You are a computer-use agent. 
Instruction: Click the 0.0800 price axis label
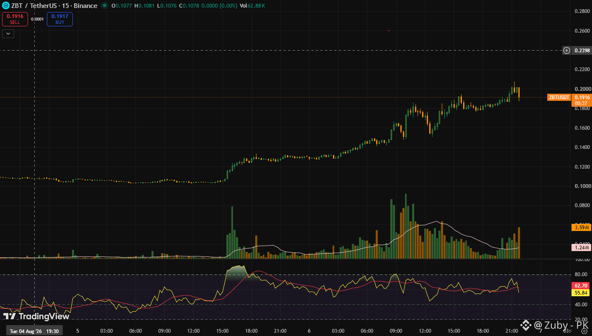(582, 205)
